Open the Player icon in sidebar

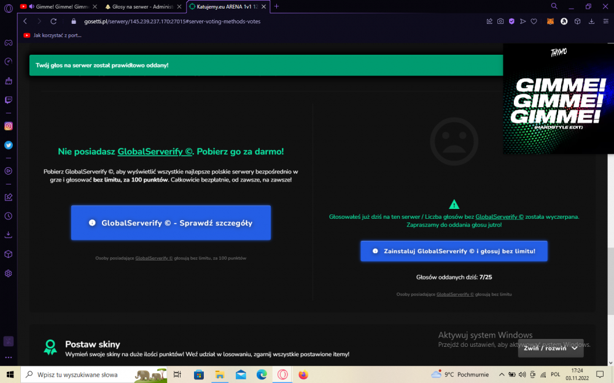tap(8, 171)
